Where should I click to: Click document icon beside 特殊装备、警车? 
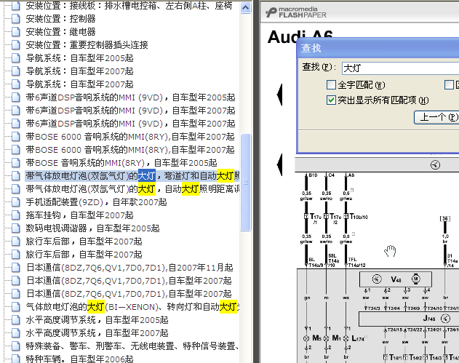click(15, 346)
